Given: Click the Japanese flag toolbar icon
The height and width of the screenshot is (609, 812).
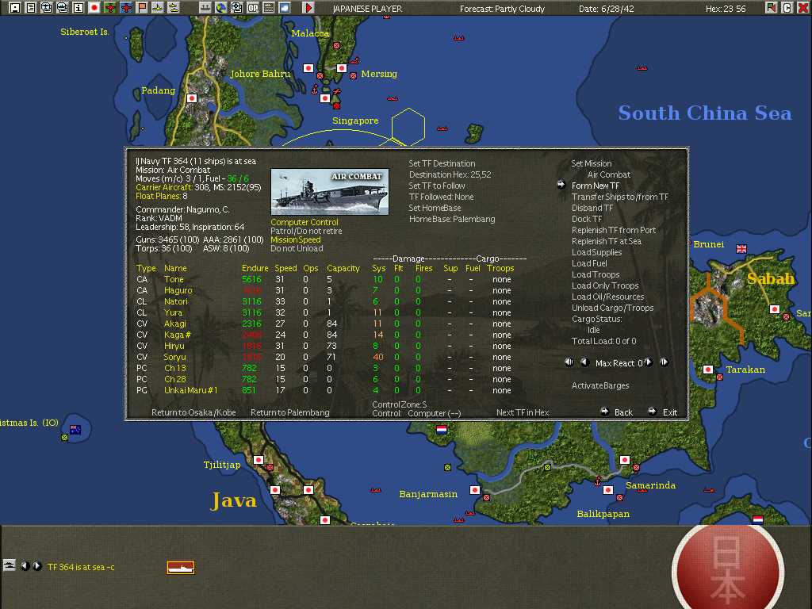Looking at the screenshot, I should [x=94, y=7].
